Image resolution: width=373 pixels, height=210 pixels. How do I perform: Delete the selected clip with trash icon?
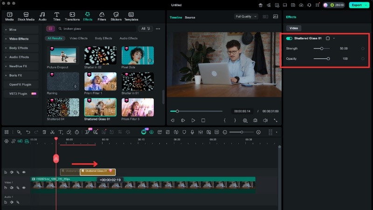tap(44, 132)
